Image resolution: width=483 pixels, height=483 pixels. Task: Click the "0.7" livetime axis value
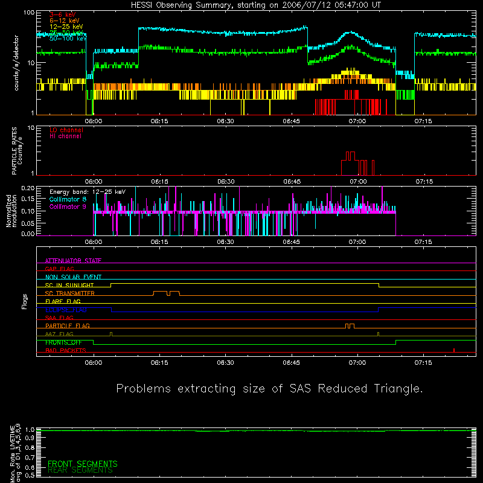tap(30, 458)
